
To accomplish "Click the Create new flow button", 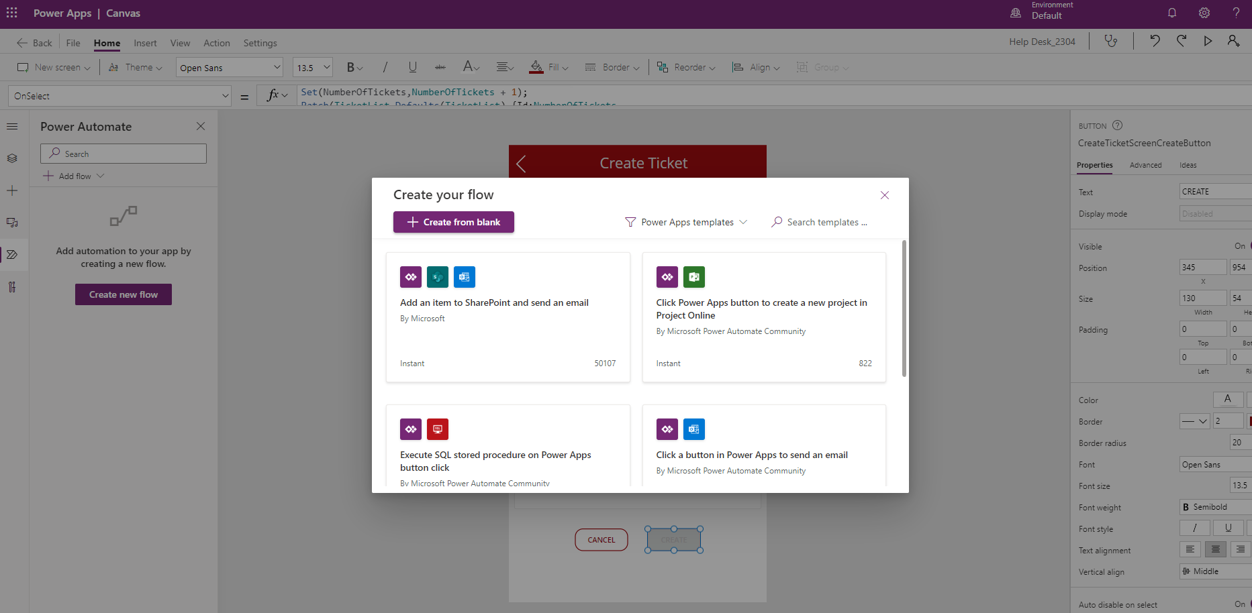I will click(x=123, y=294).
